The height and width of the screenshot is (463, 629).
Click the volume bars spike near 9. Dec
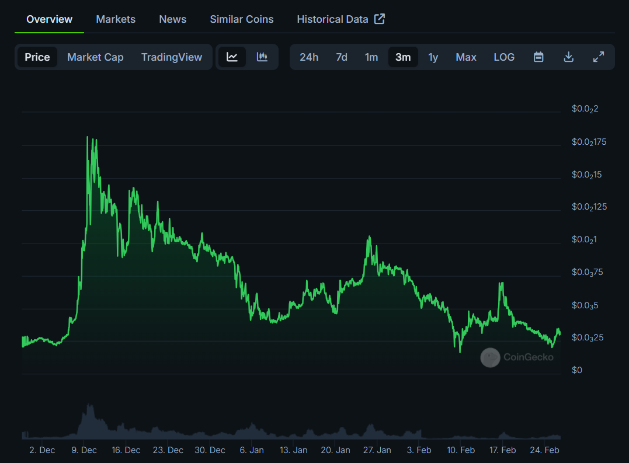click(x=90, y=420)
